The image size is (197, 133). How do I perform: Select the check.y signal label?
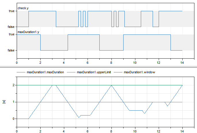(23, 8)
